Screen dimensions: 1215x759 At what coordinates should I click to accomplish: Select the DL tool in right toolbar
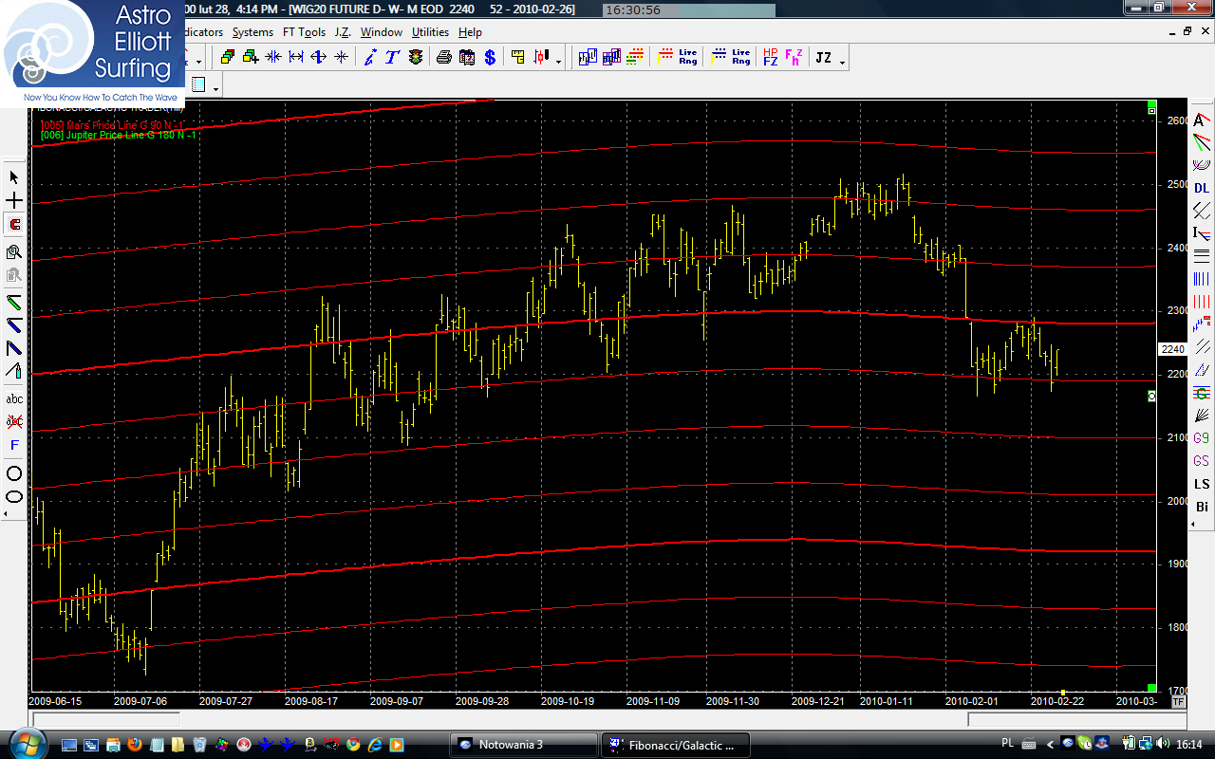(1202, 188)
